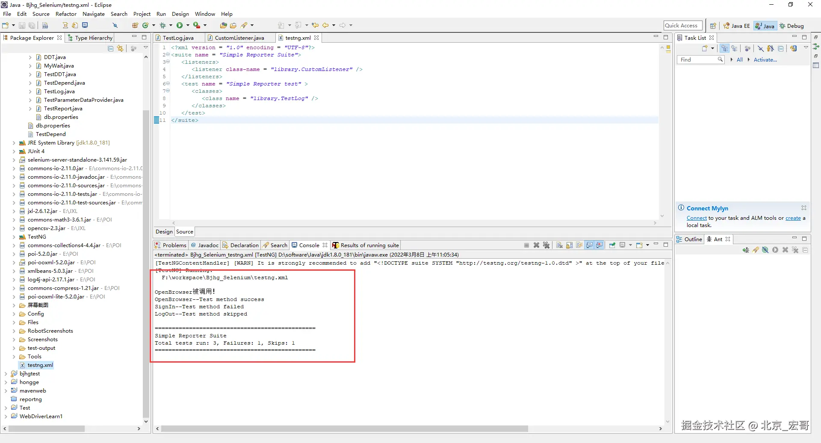Click the Open Type toolbar icon
This screenshot has height=443, width=821.
(x=223, y=25)
